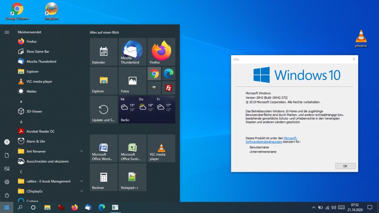Screen dimensions: 379x213
Task: Click the power button in start menu
Action: (7, 195)
